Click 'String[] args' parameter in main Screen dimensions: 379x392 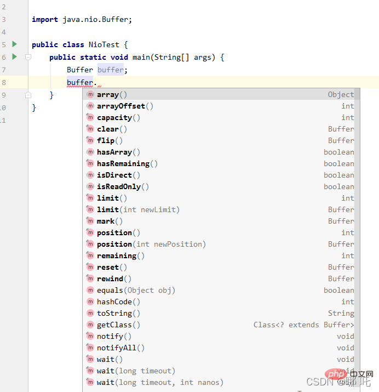tap(183, 57)
